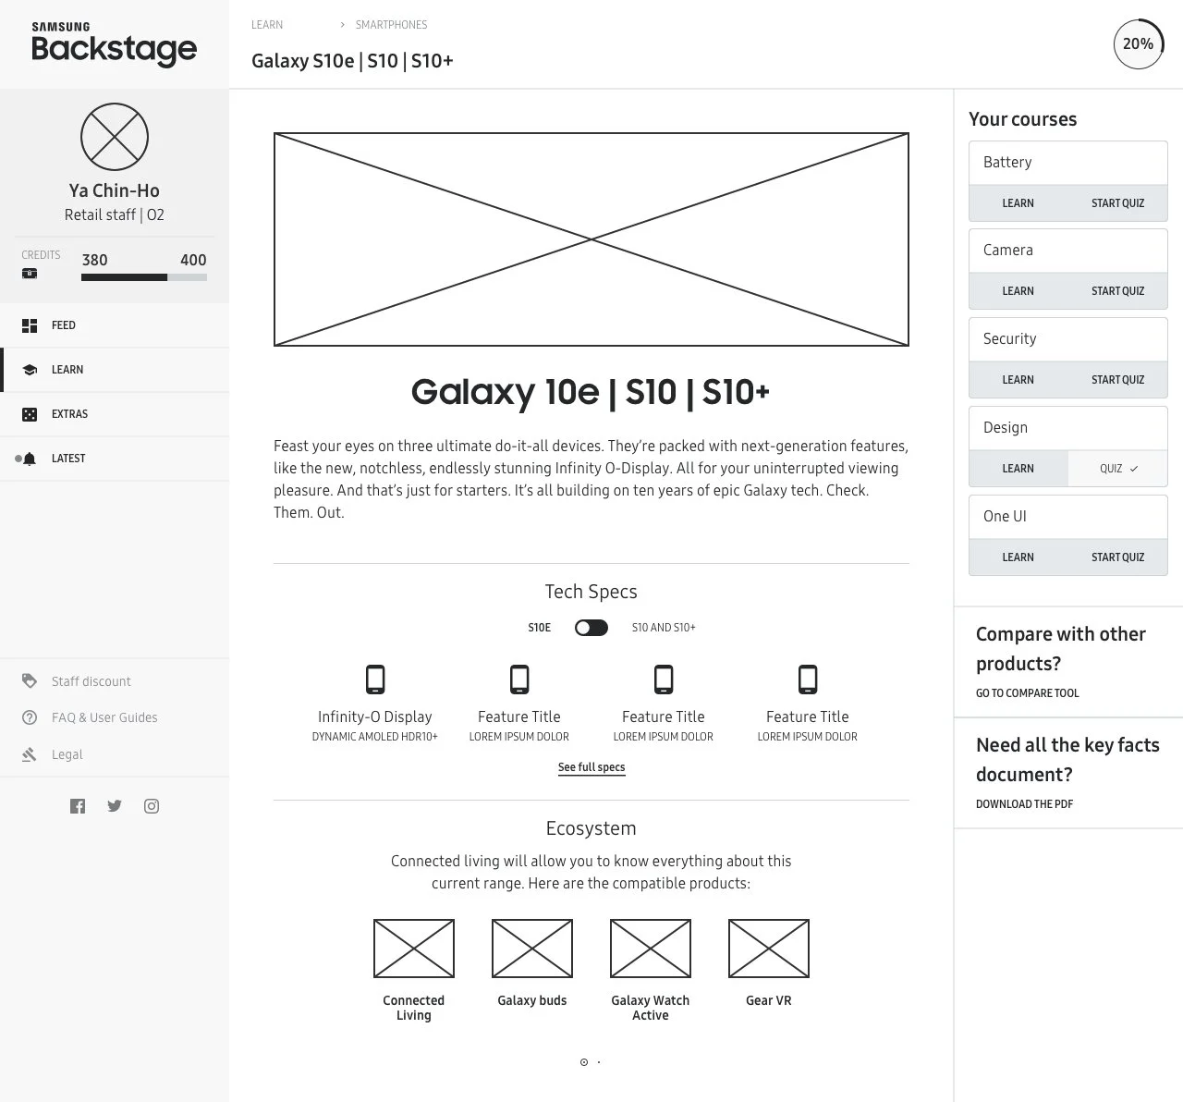Click the FAQ question mark icon
Image resolution: width=1183 pixels, height=1102 pixels.
click(x=30, y=717)
